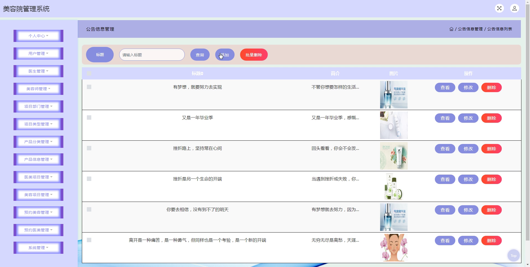Click the home icon in breadcrumb
Viewport: 530px width, 267px height.
451,29
